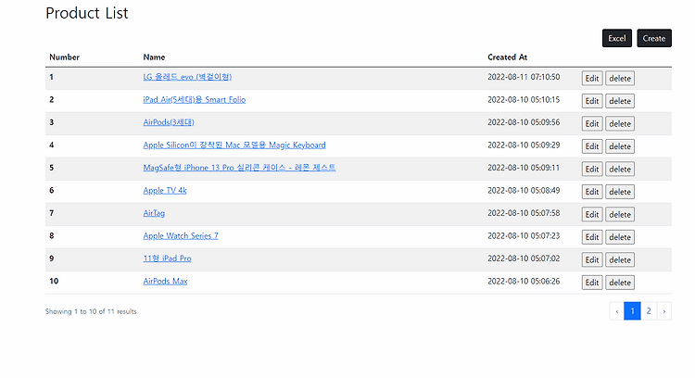Edit the Apple Watch Series 7 row

pyautogui.click(x=592, y=237)
